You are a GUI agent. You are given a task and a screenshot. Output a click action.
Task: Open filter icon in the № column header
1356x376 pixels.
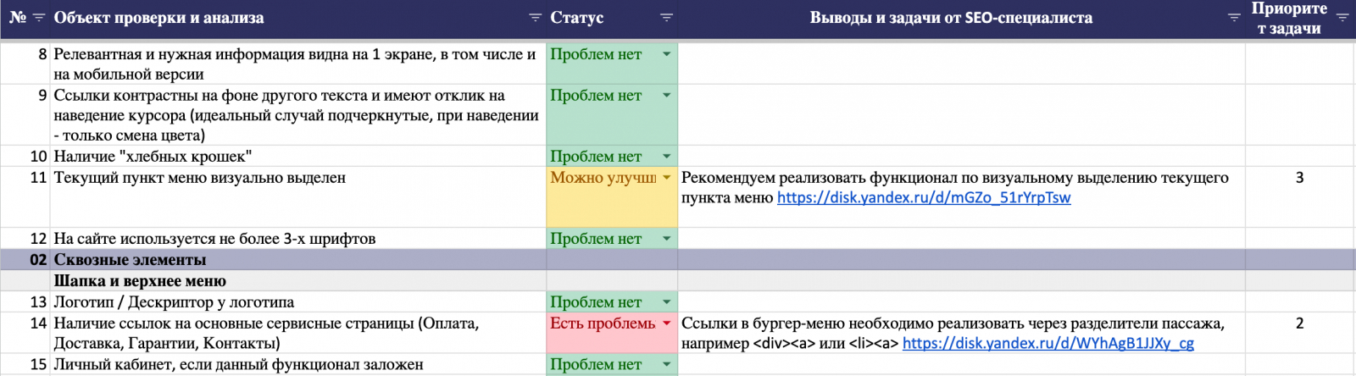click(38, 18)
